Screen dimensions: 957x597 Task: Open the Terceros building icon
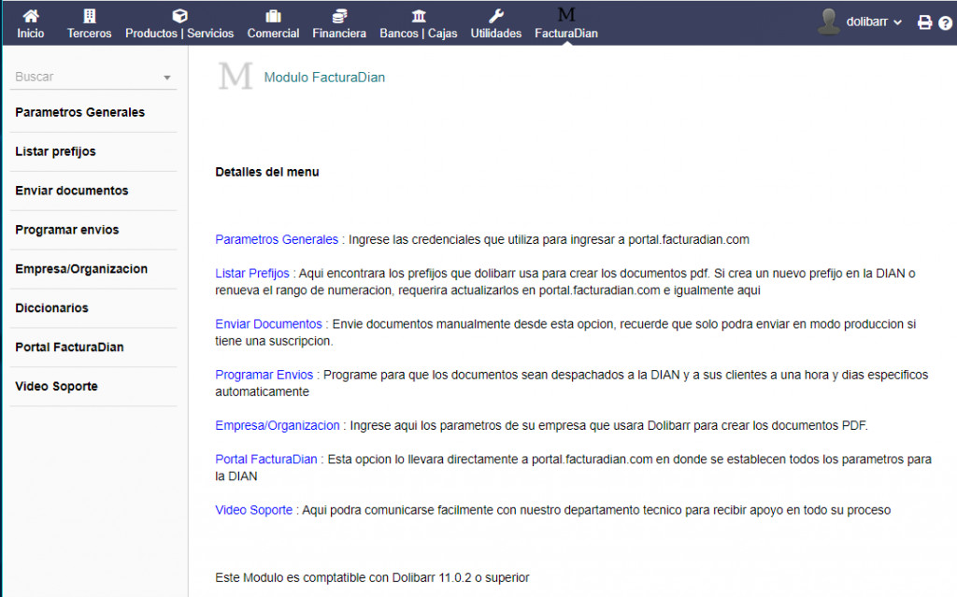[89, 16]
